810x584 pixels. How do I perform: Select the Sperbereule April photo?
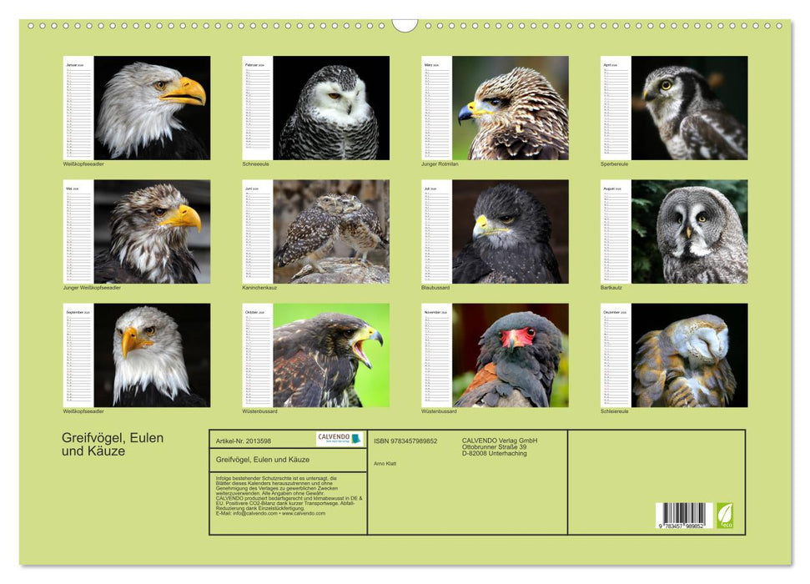689,108
